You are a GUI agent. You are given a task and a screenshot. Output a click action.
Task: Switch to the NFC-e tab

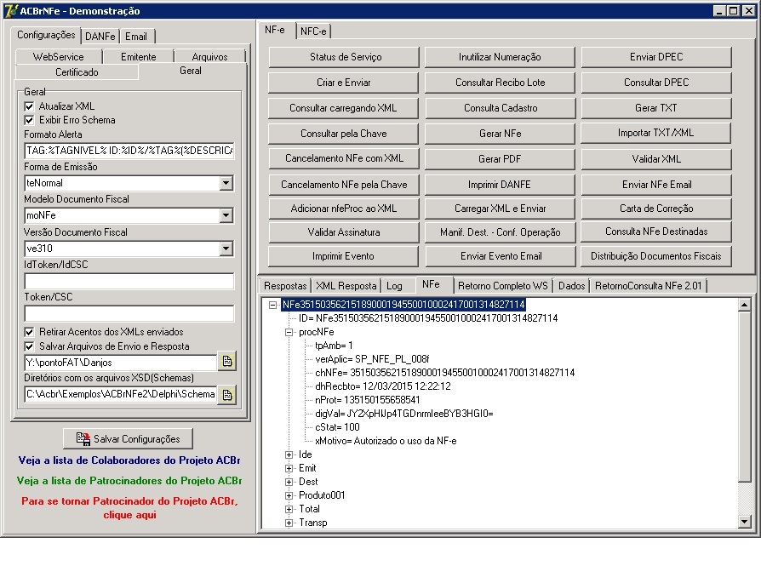pyautogui.click(x=313, y=31)
